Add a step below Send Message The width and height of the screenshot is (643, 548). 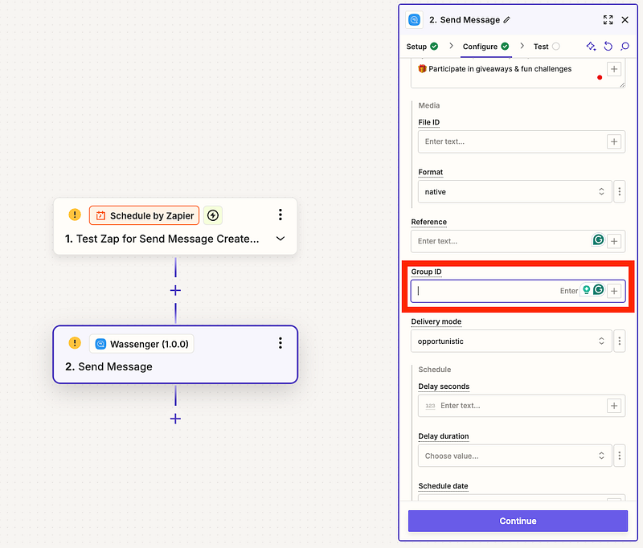point(175,419)
